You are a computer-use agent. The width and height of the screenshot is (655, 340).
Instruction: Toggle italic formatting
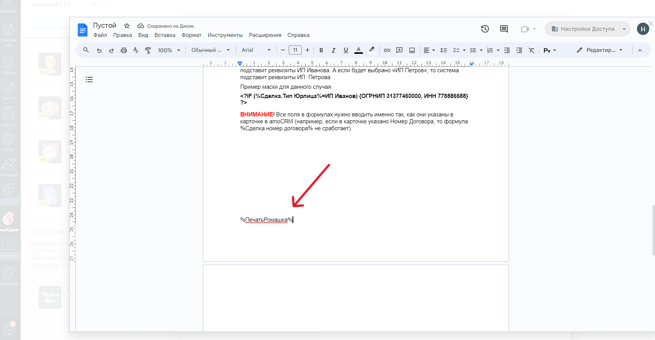[x=334, y=50]
